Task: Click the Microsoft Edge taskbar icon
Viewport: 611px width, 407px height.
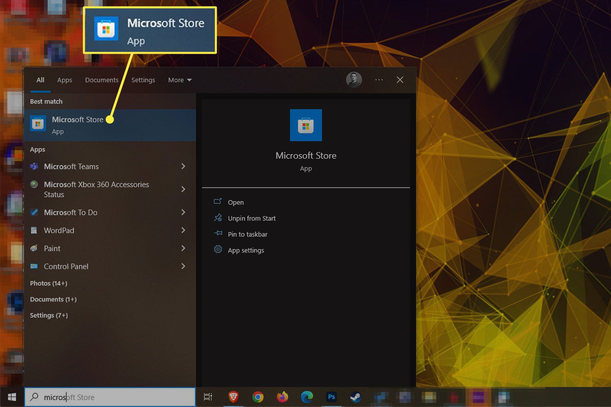Action: pos(307,397)
